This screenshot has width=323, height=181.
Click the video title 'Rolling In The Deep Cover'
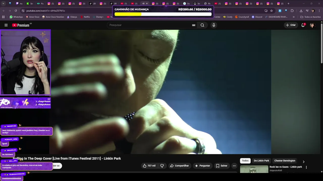67,158
